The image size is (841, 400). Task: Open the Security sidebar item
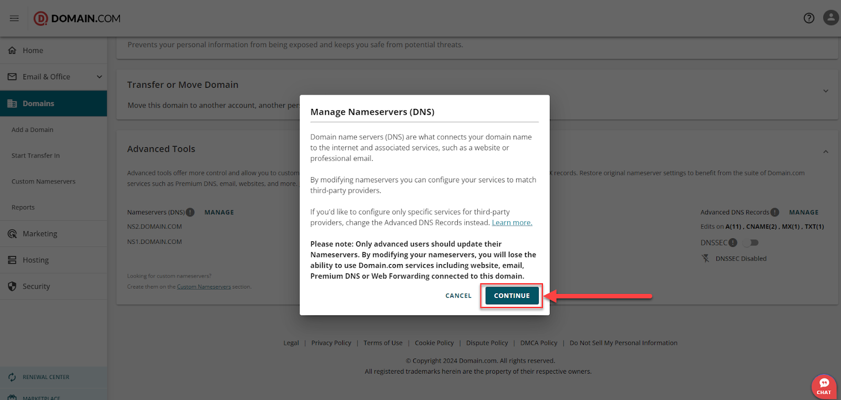(54, 286)
